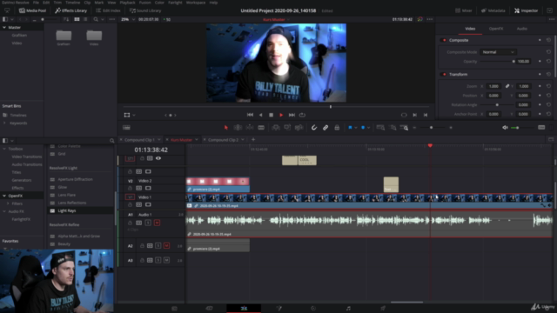
Task: Click the Custom Zoom icon
Action: click(x=404, y=128)
